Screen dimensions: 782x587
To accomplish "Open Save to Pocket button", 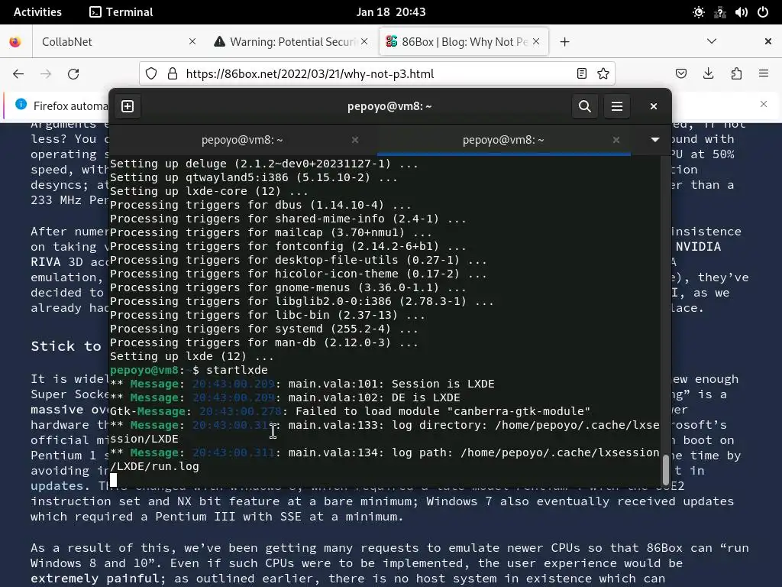I will [x=680, y=74].
